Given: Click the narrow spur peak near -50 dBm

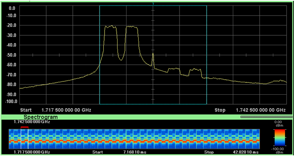Looking at the screenshot, I should [x=153, y=54].
